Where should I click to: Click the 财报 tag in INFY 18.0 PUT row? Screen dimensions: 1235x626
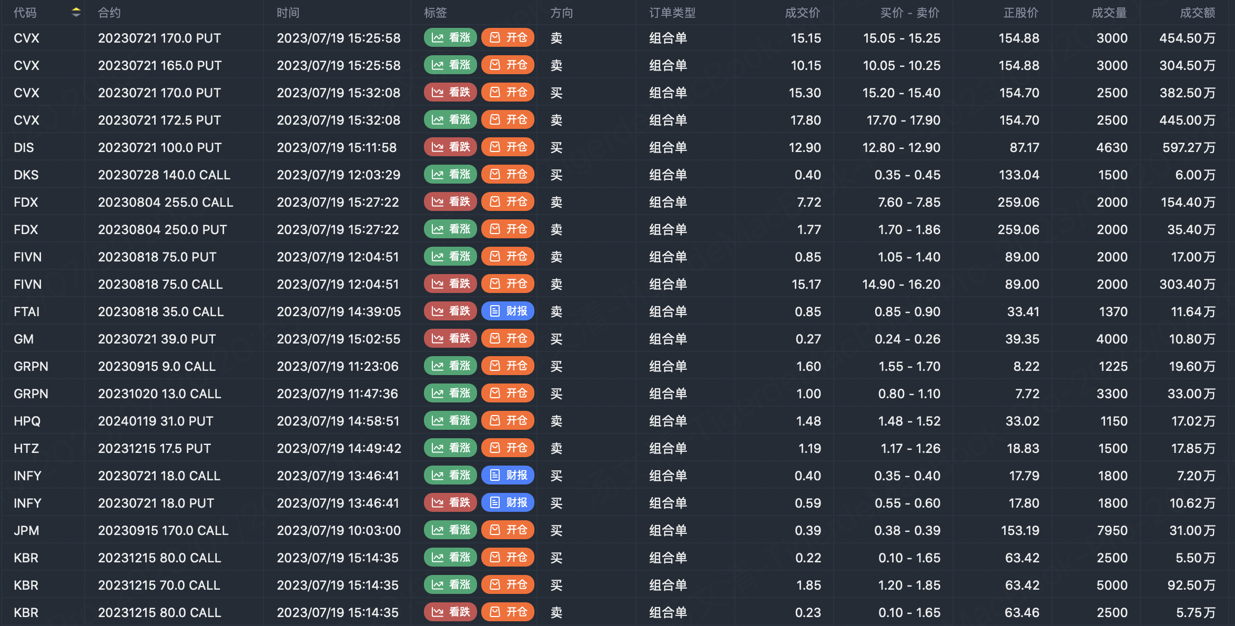click(508, 503)
